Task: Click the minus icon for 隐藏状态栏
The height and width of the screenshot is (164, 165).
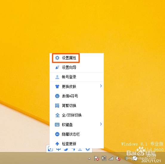Action: click(57, 134)
